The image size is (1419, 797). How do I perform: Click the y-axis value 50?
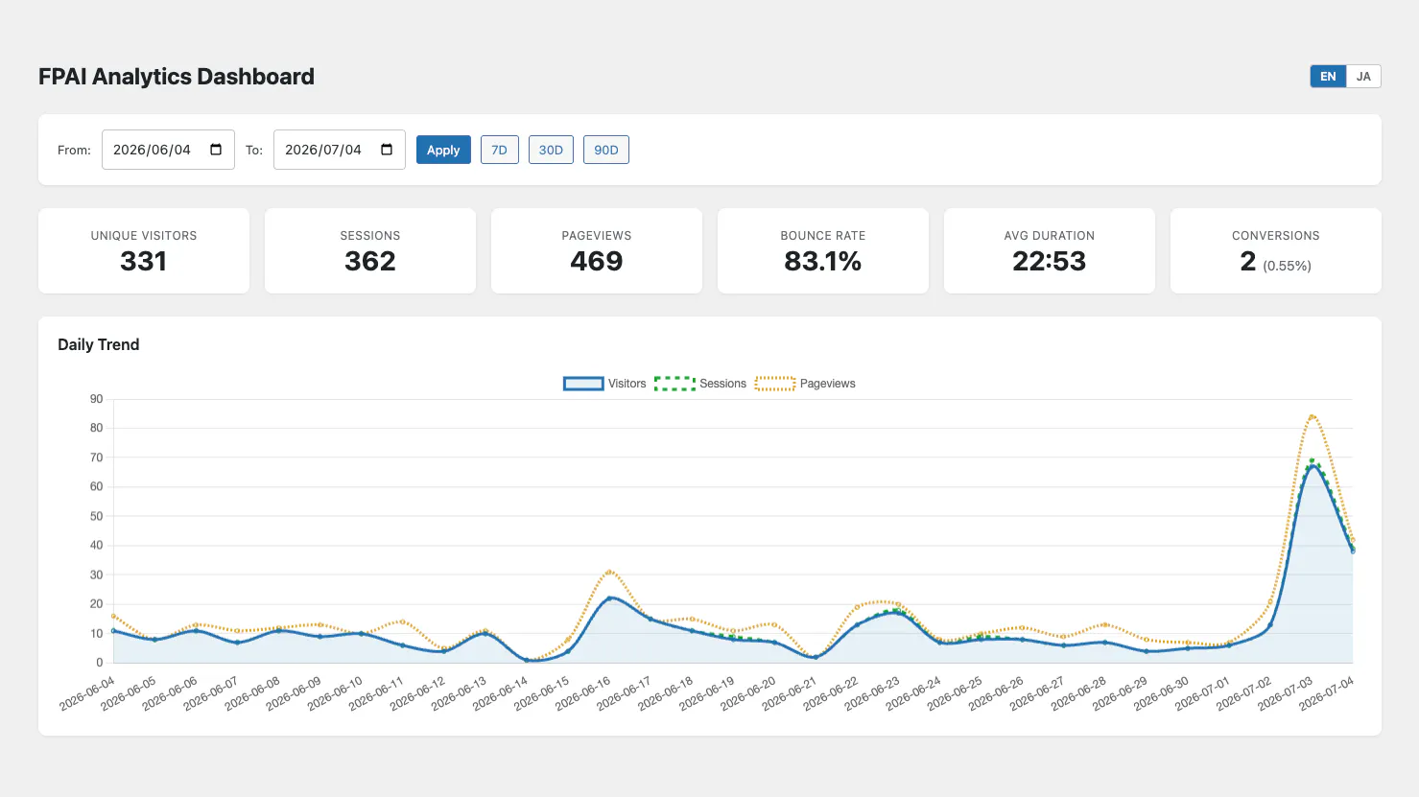tap(96, 516)
